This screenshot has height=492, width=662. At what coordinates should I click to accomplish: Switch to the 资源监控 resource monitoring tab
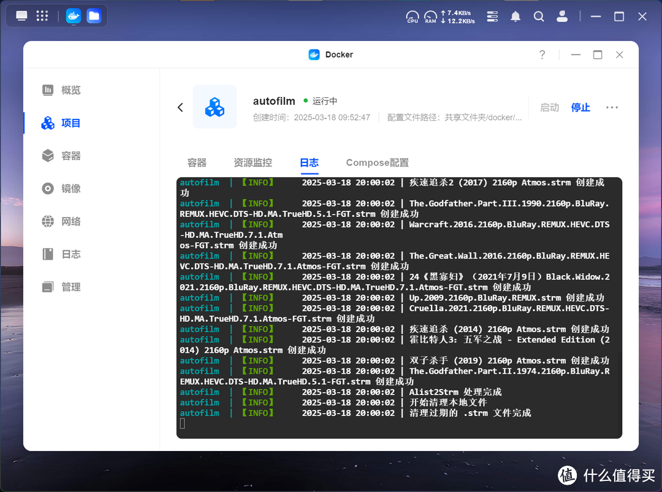tap(252, 162)
